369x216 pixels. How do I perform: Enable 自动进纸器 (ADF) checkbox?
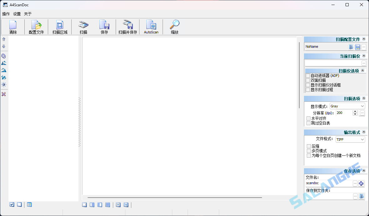[308, 75]
